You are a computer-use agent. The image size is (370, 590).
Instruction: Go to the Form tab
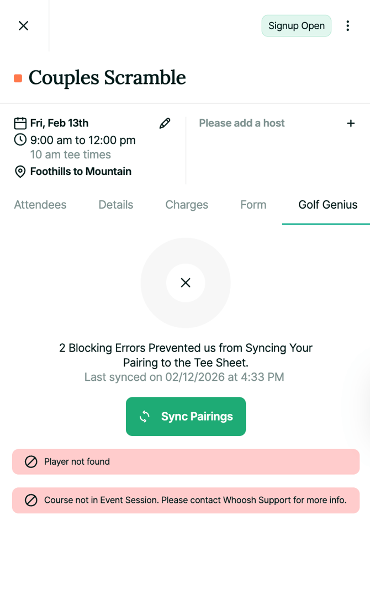(x=253, y=205)
